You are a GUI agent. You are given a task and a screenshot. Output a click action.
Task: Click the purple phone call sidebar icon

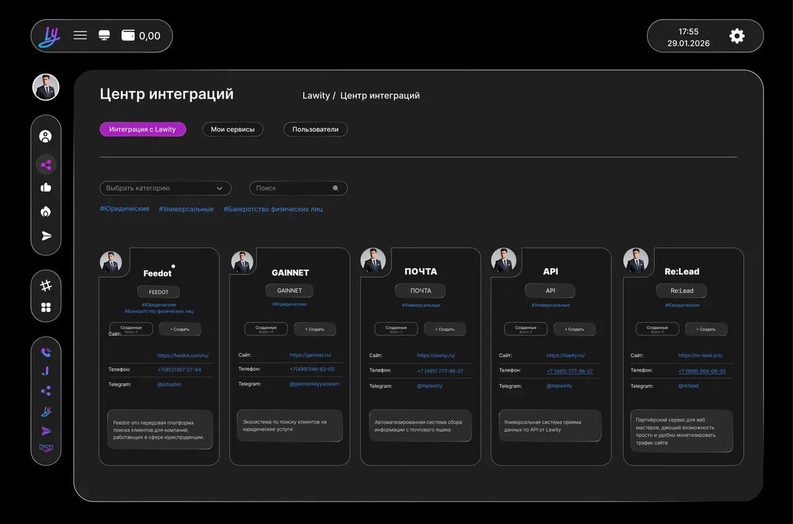point(46,352)
